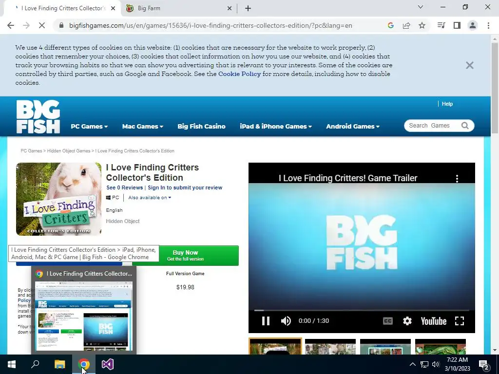This screenshot has width=499, height=374.
Task: Close the I Love Finding Critters tab
Action: [x=113, y=8]
